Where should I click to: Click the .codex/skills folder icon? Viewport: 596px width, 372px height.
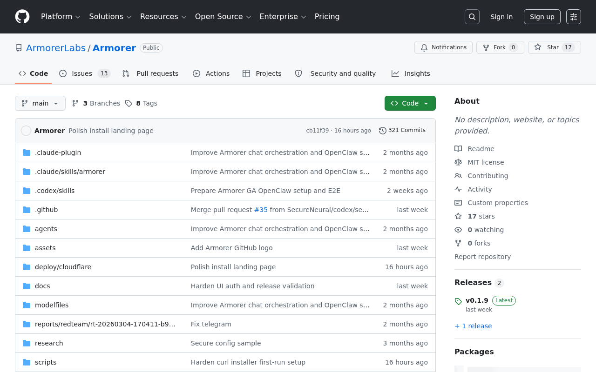click(27, 191)
